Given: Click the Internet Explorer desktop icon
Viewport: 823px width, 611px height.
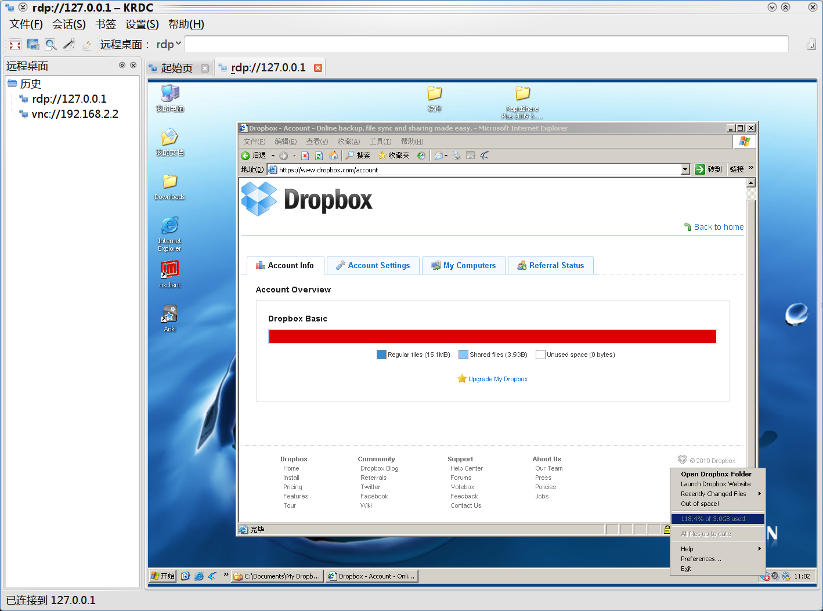Looking at the screenshot, I should click(169, 234).
